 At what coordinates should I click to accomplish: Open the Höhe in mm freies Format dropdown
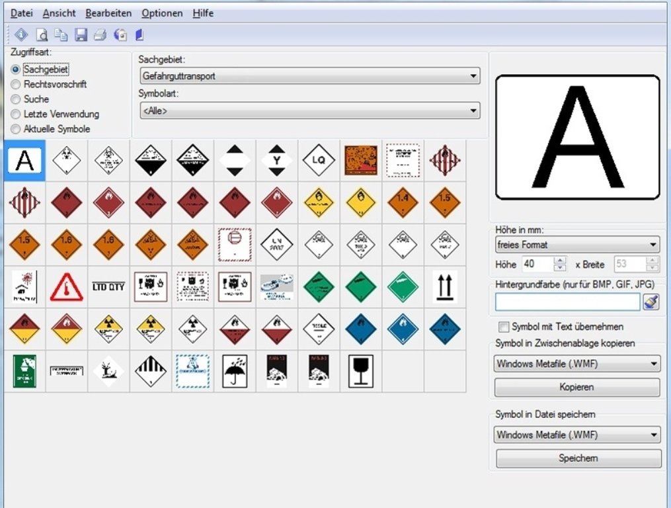pyautogui.click(x=577, y=245)
